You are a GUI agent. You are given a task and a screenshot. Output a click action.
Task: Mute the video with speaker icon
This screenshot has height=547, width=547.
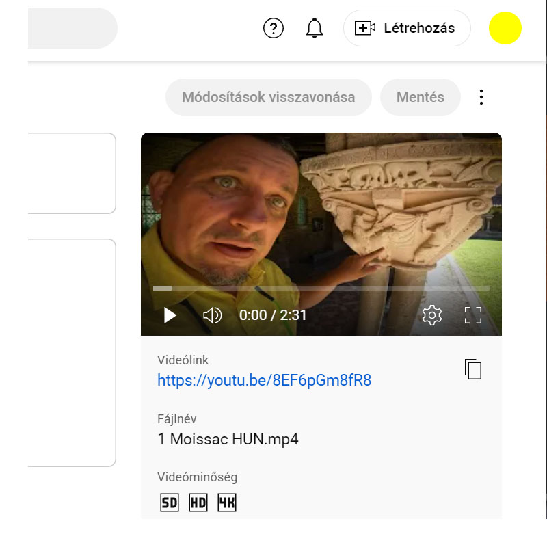pyautogui.click(x=213, y=315)
